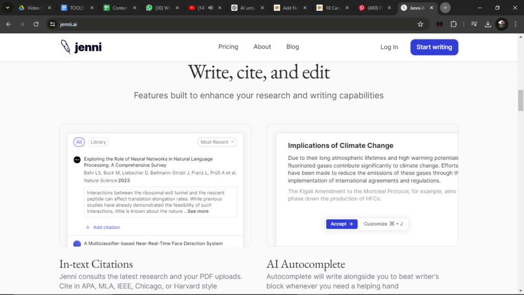Bookmark this page with the star icon
This screenshot has width=524, height=295.
(x=420, y=24)
